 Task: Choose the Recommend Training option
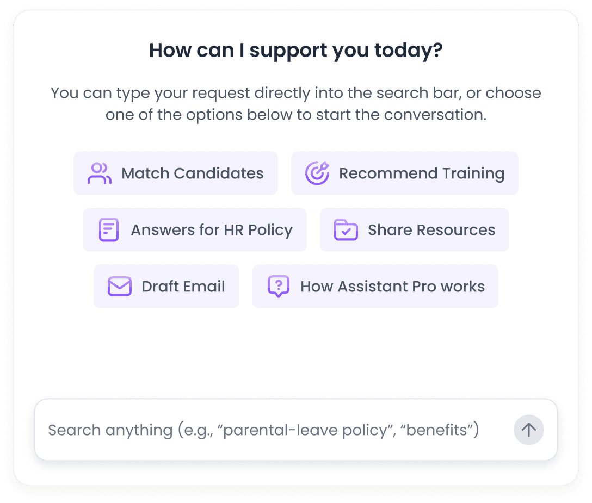pos(405,173)
